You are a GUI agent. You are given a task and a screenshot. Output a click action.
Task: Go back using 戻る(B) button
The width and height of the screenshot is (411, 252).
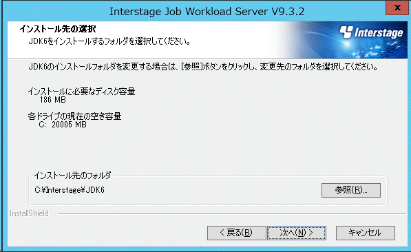tap(236, 233)
